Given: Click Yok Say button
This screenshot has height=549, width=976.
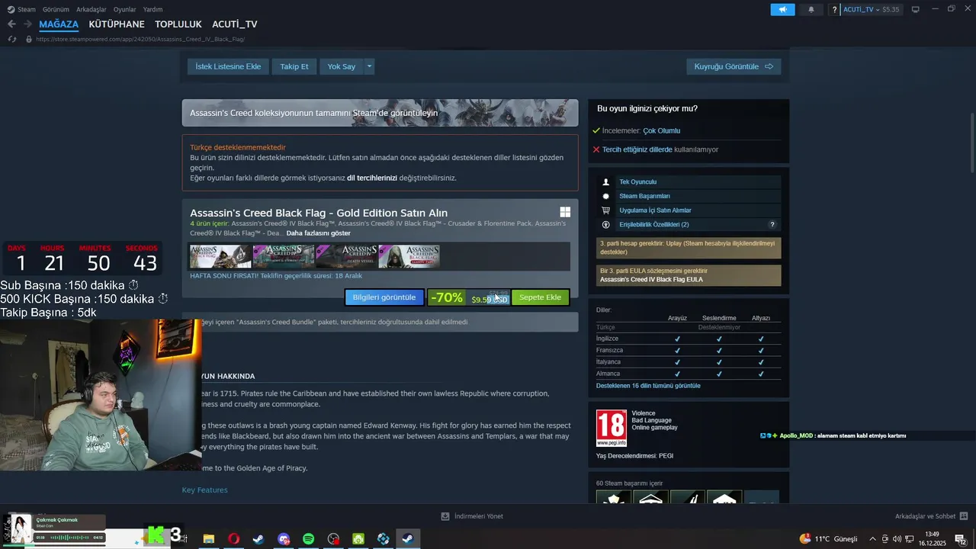Looking at the screenshot, I should (x=342, y=66).
